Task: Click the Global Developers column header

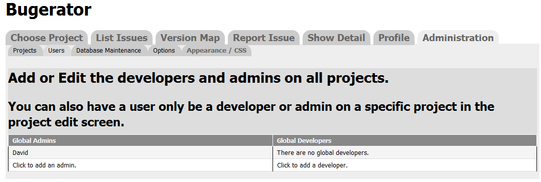Action: point(404,140)
